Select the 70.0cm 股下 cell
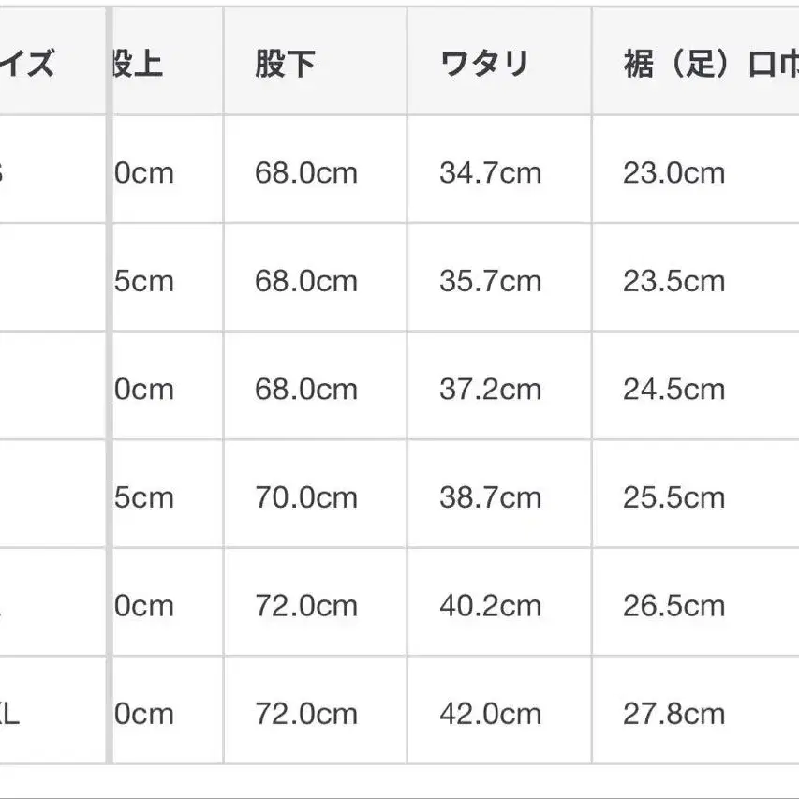799x799 pixels. point(306,496)
